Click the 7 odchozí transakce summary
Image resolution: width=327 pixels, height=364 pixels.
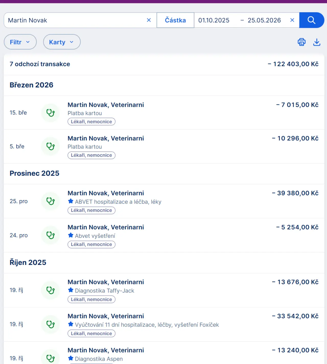click(40, 64)
